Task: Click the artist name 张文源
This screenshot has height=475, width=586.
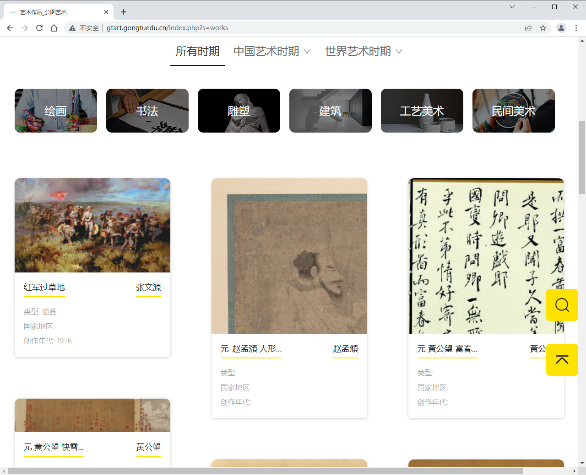Action: pyautogui.click(x=149, y=288)
